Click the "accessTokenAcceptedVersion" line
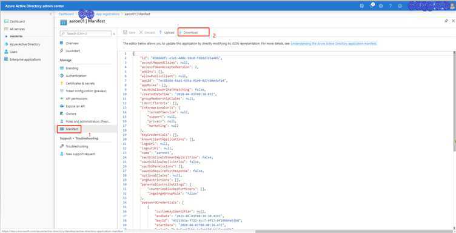Screen dimensions: 456x233 click(x=169, y=67)
